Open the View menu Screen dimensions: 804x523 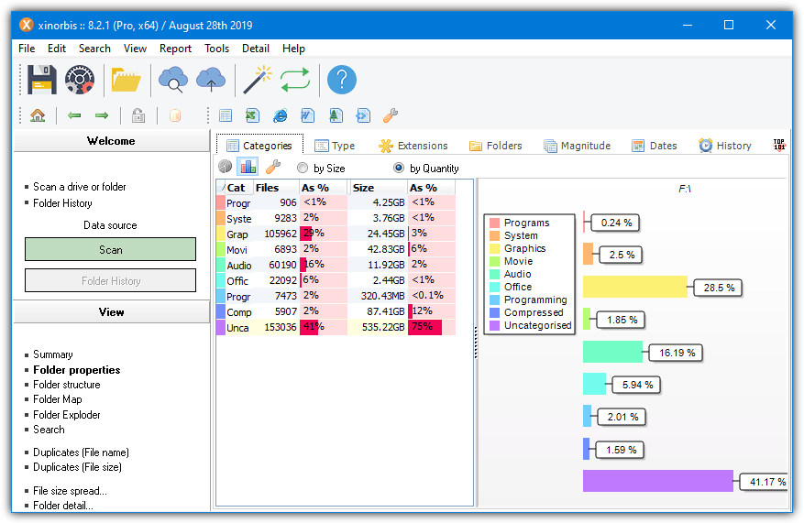[135, 49]
